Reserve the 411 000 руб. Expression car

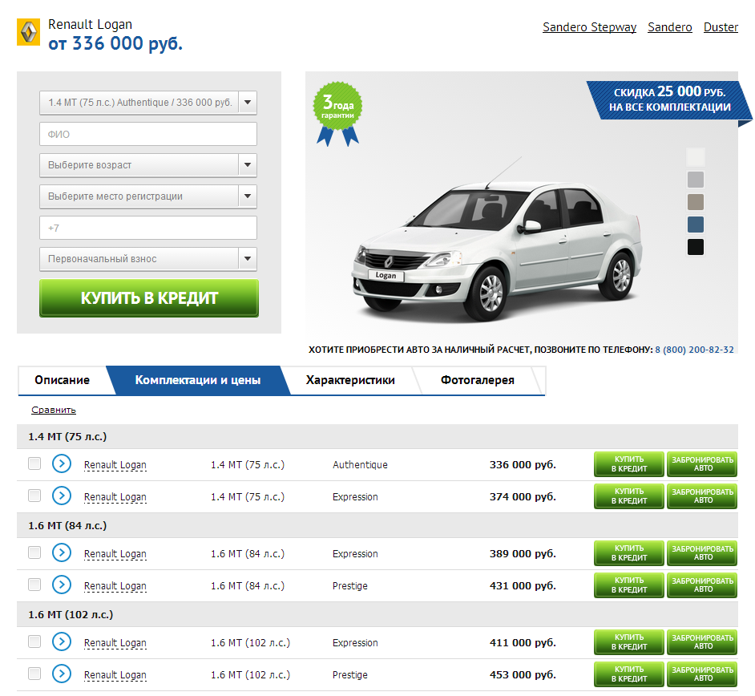[x=702, y=642]
